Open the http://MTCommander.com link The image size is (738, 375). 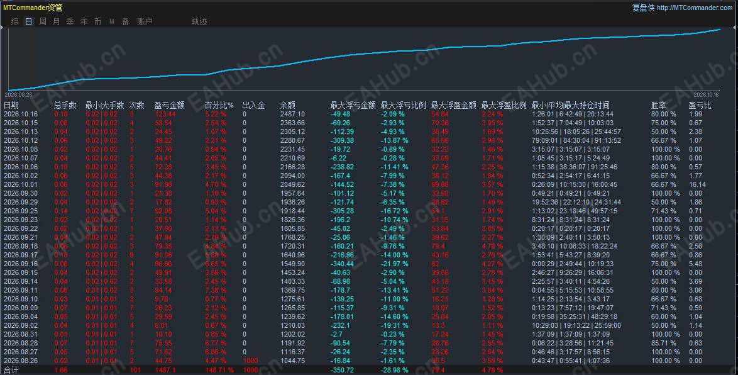tap(695, 8)
